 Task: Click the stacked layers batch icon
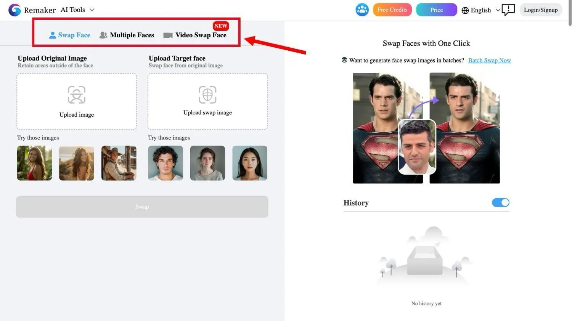[344, 60]
